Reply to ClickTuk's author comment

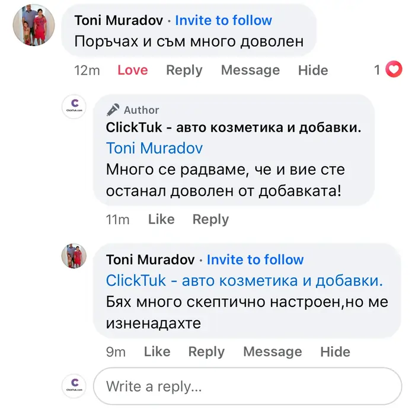(x=210, y=219)
